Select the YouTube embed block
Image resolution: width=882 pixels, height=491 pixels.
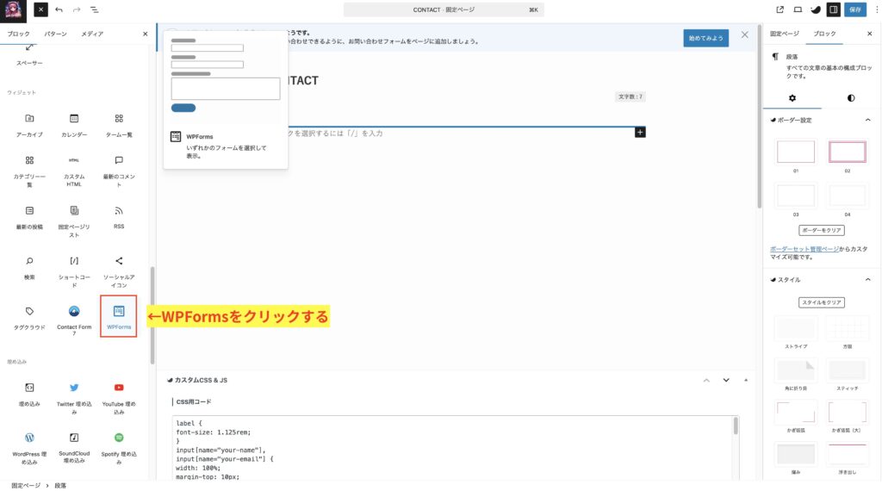click(x=119, y=388)
